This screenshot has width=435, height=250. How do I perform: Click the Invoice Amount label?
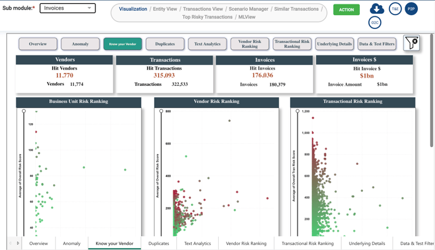(x=345, y=85)
